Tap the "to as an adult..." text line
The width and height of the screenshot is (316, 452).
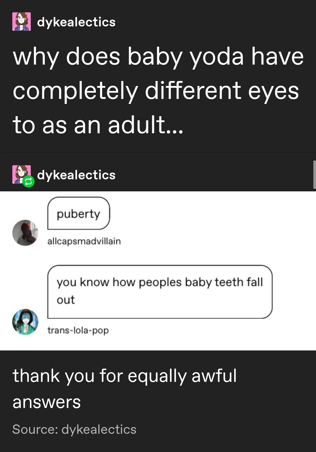(x=98, y=125)
